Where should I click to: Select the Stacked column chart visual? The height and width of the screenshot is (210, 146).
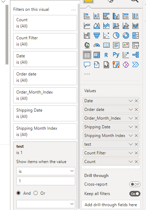[96, 16]
